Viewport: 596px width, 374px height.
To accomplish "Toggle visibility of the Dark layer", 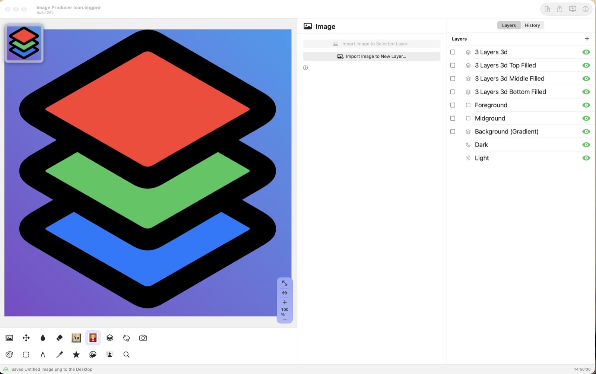I will point(586,145).
